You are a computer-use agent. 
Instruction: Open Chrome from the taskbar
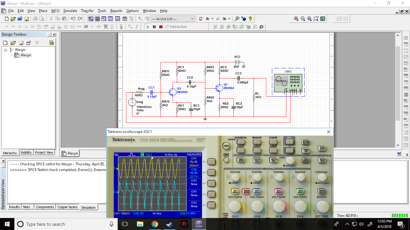click(x=155, y=224)
